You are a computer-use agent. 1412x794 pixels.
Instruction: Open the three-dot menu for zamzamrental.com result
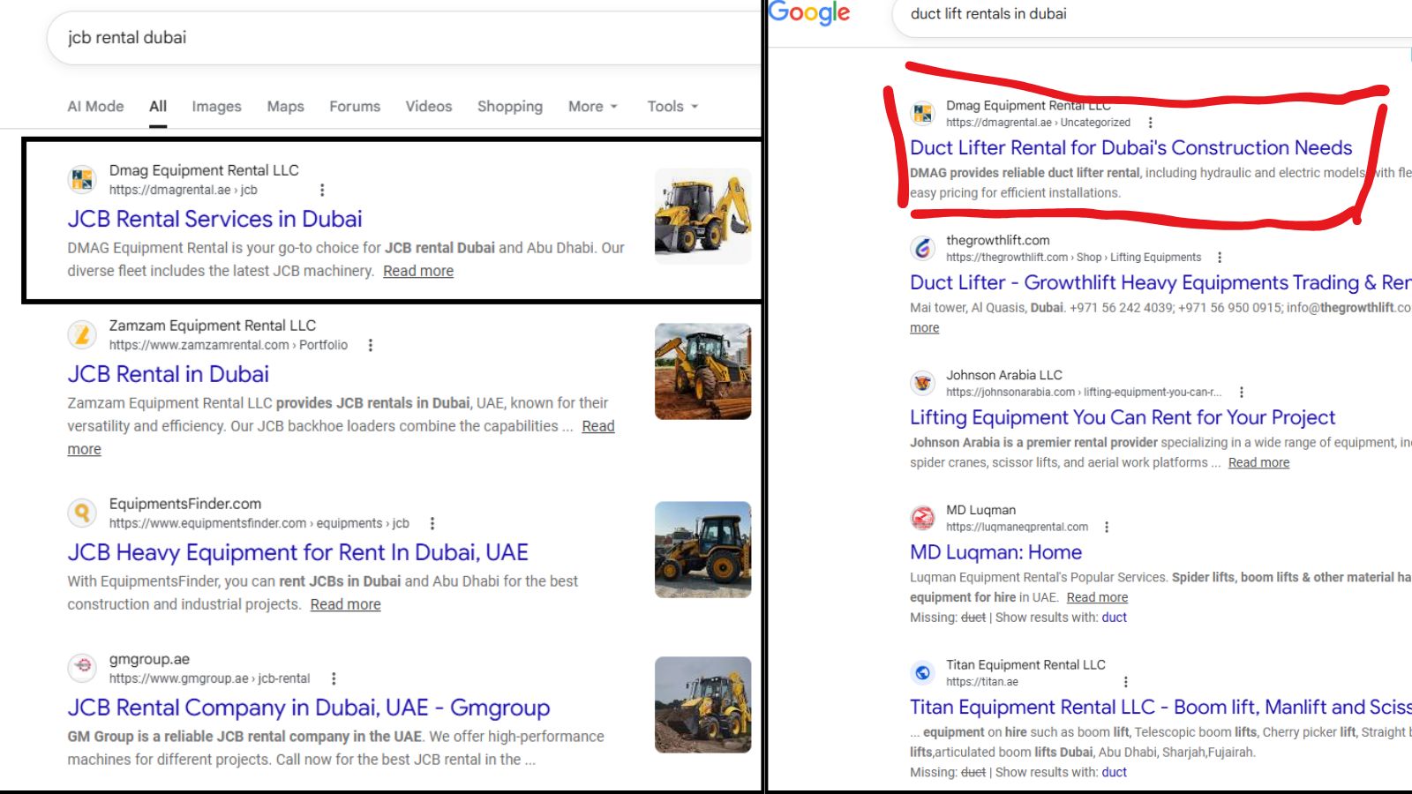(371, 345)
